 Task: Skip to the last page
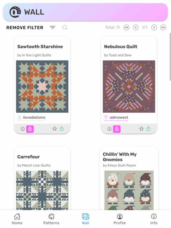click(x=163, y=27)
